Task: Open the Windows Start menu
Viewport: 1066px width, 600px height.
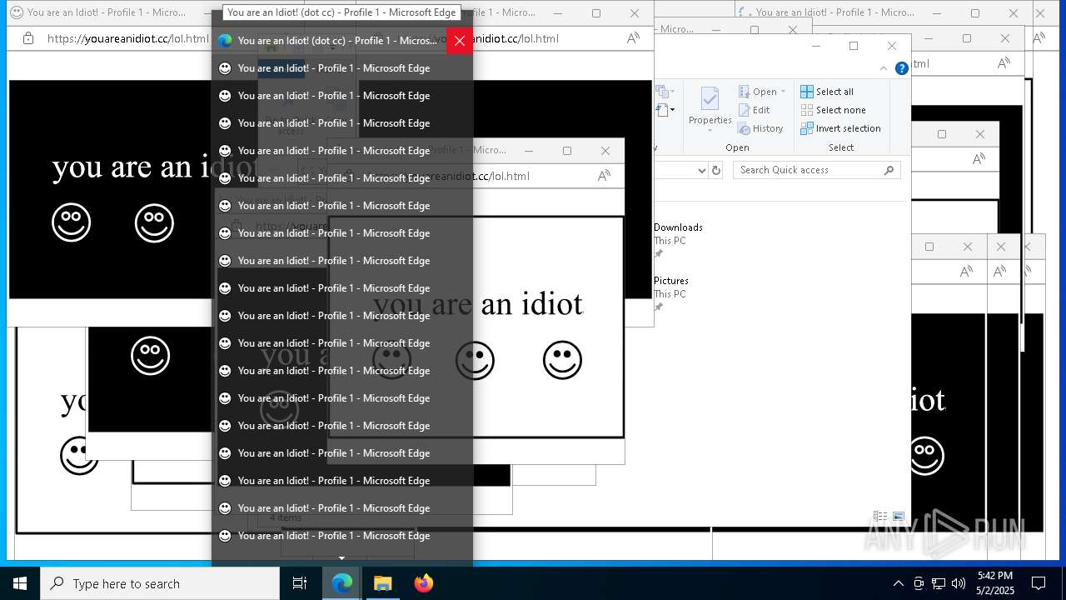Action: [20, 583]
